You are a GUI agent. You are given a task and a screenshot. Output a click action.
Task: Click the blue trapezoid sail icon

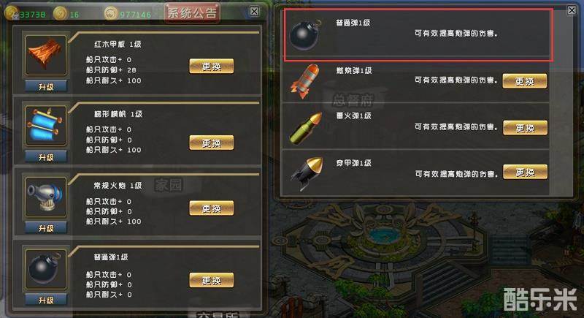pyautogui.click(x=45, y=126)
